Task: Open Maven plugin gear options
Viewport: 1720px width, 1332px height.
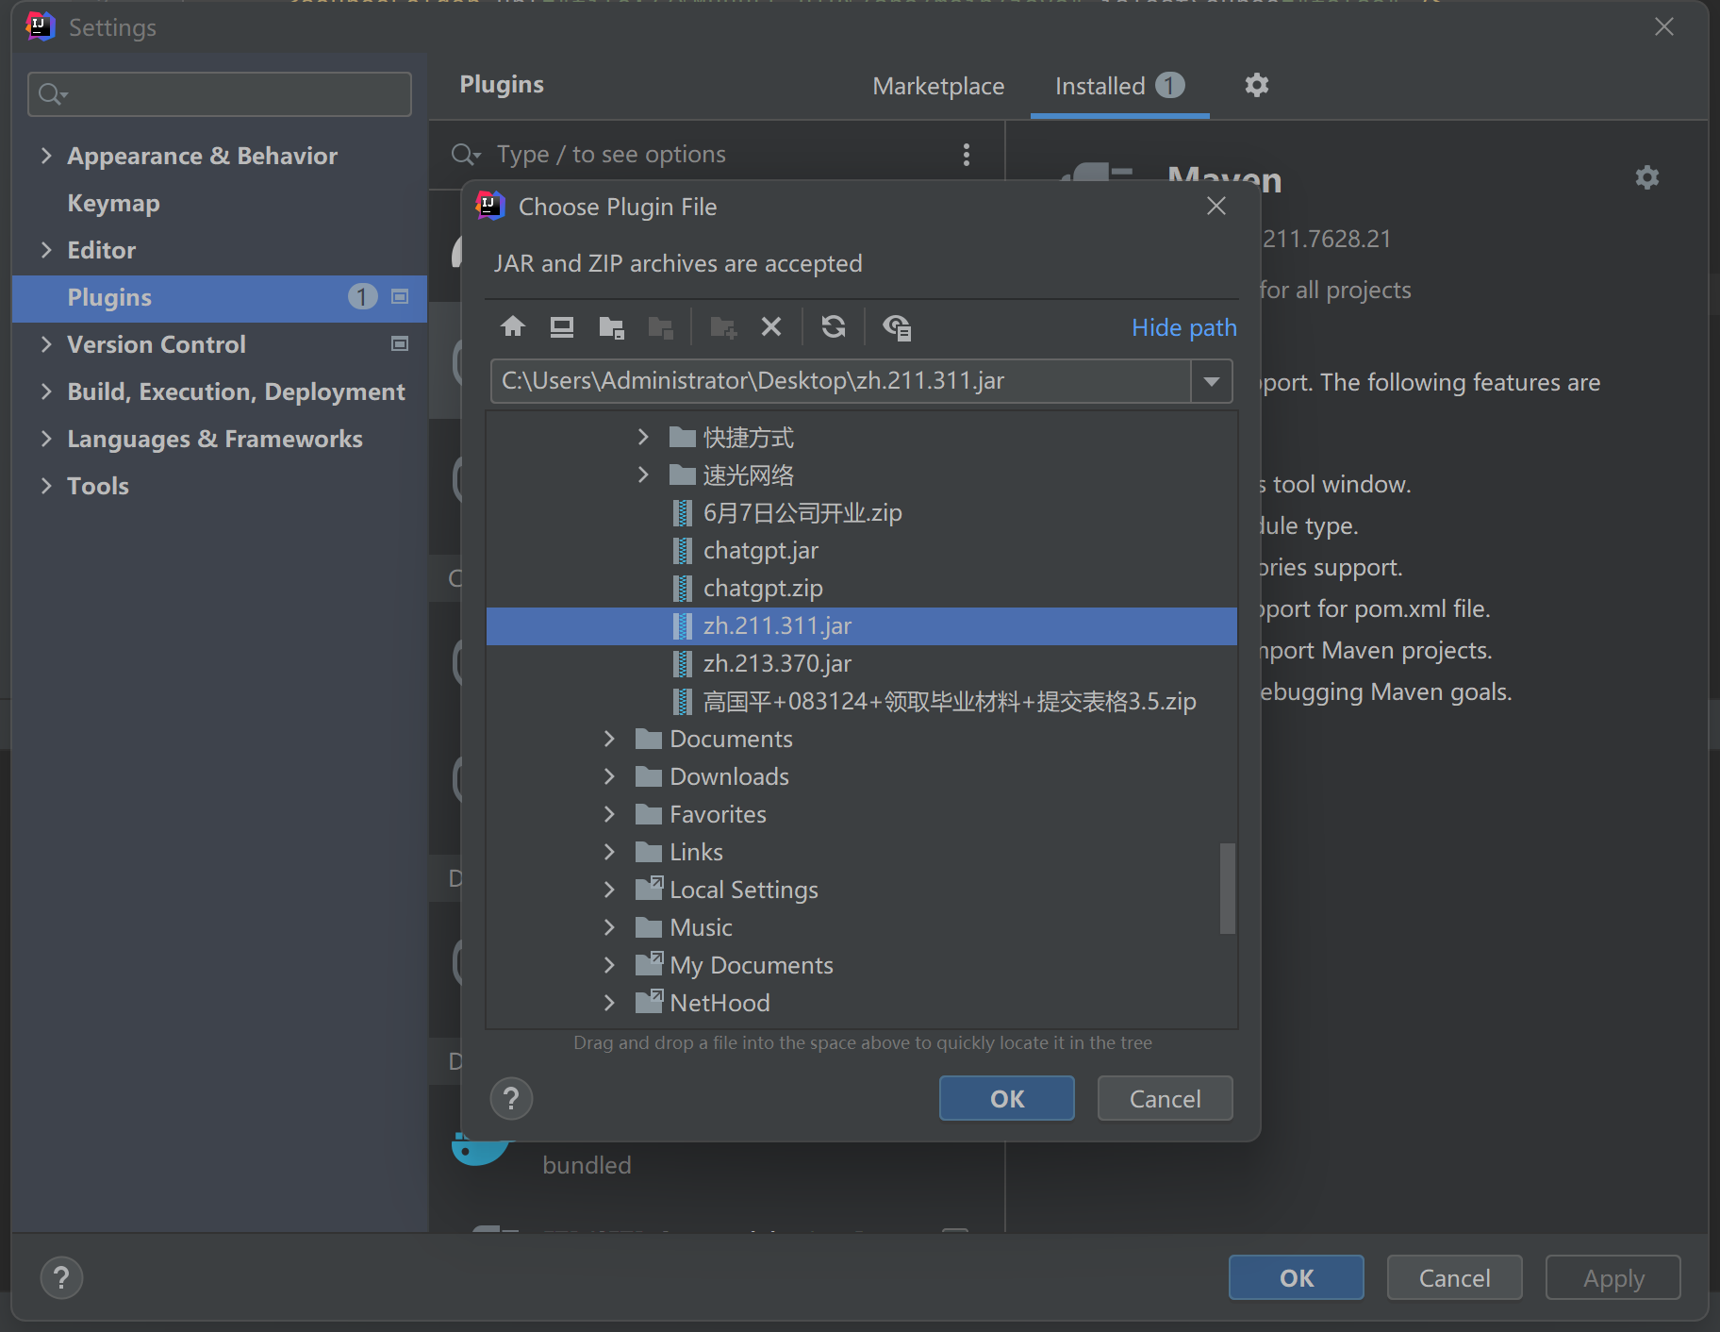Action: point(1646,177)
